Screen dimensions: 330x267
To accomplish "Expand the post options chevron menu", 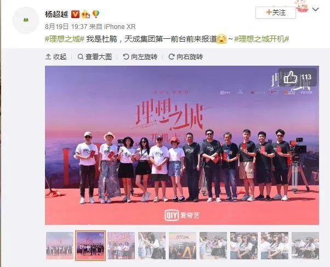I will pos(315,9).
